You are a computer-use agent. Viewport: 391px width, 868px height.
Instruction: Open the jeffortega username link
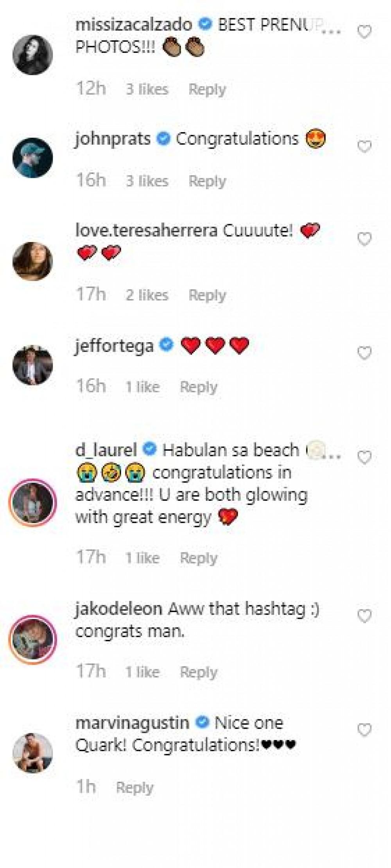click(114, 346)
